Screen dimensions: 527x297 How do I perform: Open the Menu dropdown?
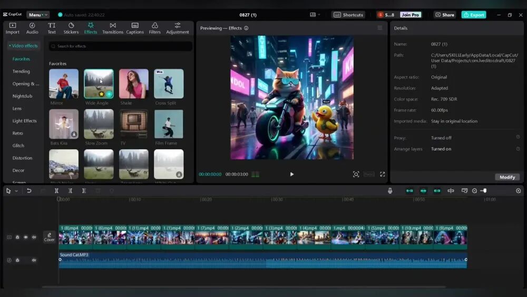[38, 15]
